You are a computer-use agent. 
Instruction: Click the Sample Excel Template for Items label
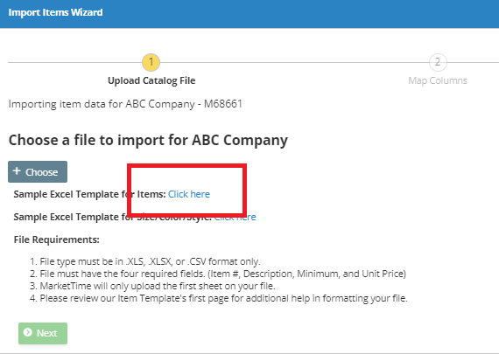(x=90, y=194)
